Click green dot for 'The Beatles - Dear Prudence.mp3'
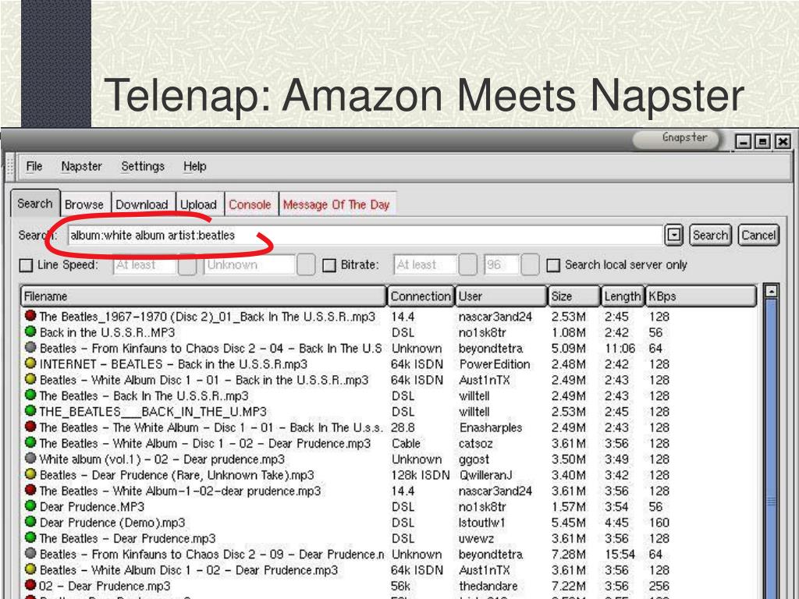 coord(30,537)
